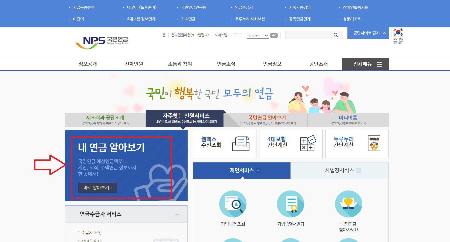Click the search magnifier icon
This screenshot has height=242, width=450.
click(x=336, y=35)
